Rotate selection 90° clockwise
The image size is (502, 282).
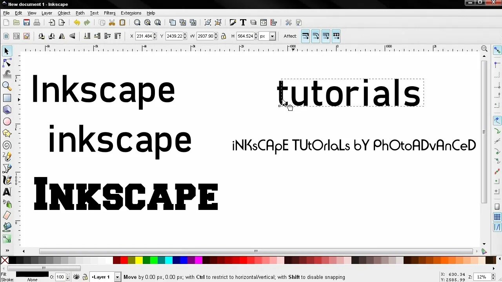pos(52,36)
